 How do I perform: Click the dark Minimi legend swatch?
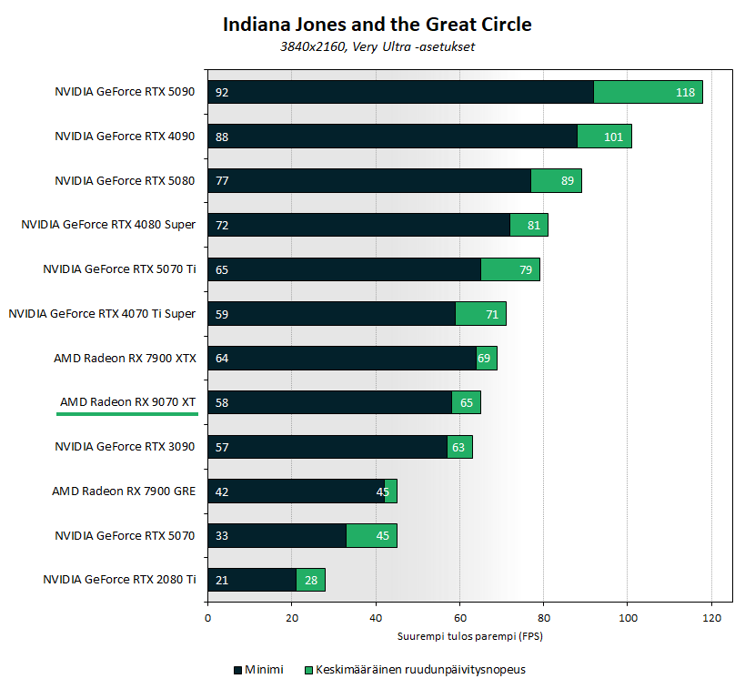click(x=237, y=670)
